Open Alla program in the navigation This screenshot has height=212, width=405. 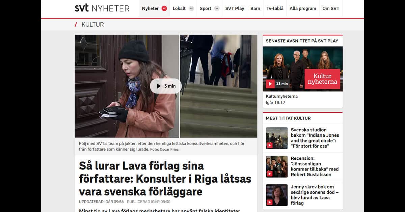[x=303, y=8]
